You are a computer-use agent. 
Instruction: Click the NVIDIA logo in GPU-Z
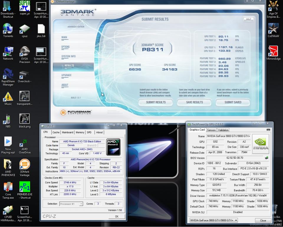(x=261, y=144)
